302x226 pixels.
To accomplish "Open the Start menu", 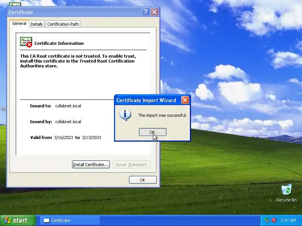I will click(x=18, y=220).
